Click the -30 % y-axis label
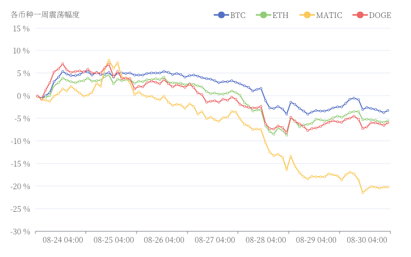The height and width of the screenshot is (257, 411). tap(20, 231)
